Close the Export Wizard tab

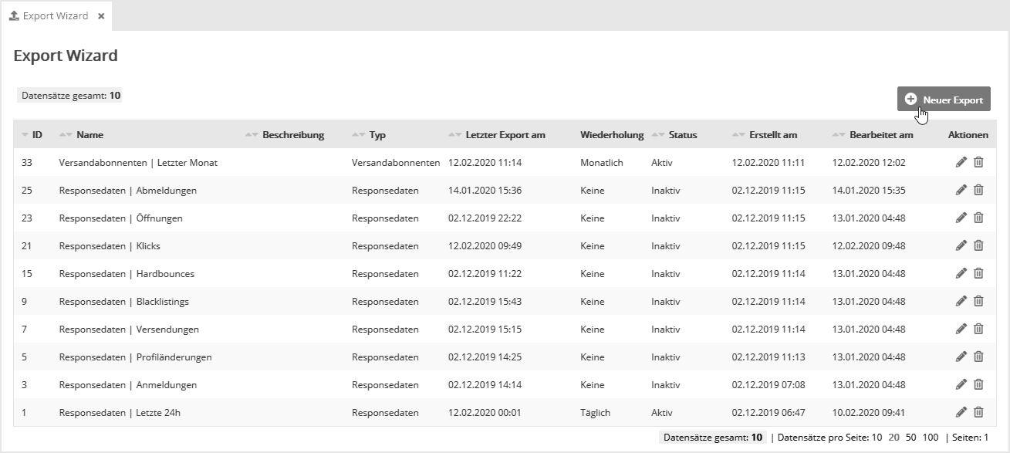[101, 16]
